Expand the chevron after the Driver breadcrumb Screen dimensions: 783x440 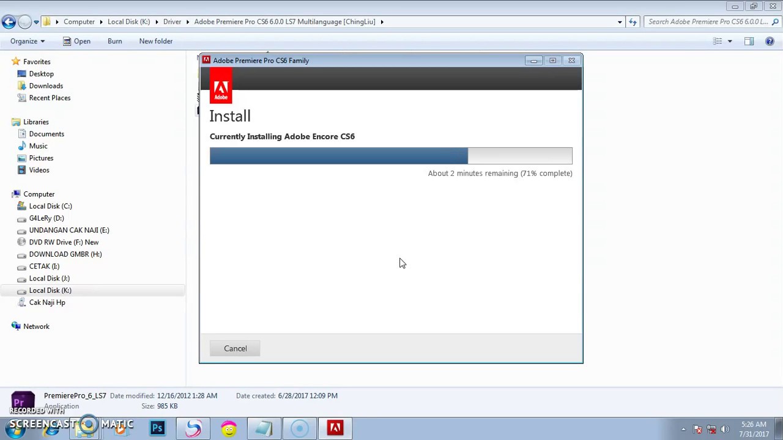click(x=188, y=22)
